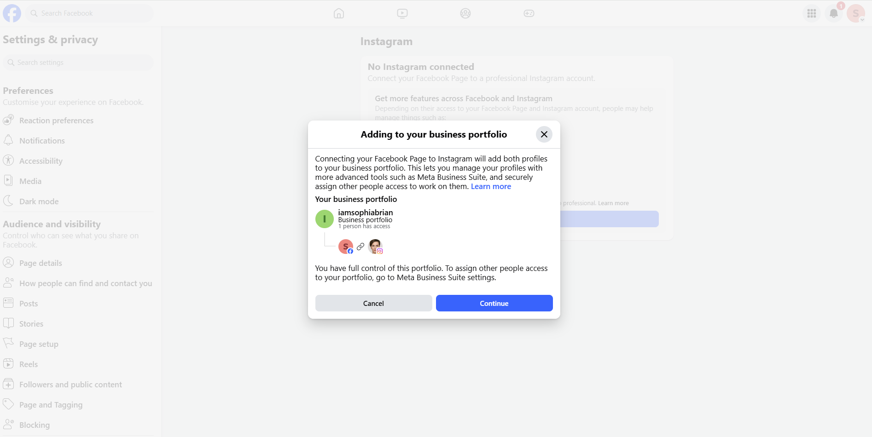Open Reels settings
Viewport: 872px width, 437px height.
tap(78, 364)
